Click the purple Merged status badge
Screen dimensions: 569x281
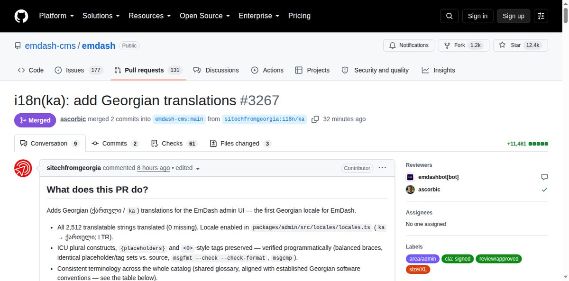36,120
